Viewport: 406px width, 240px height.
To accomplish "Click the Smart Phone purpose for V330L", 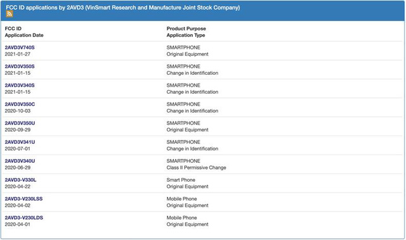I will coord(181,180).
